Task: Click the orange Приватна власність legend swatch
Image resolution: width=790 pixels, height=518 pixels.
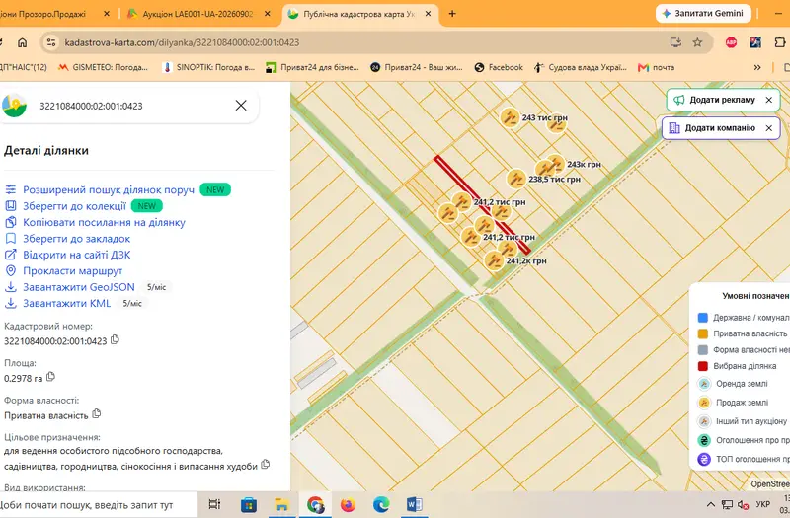Action: point(703,333)
